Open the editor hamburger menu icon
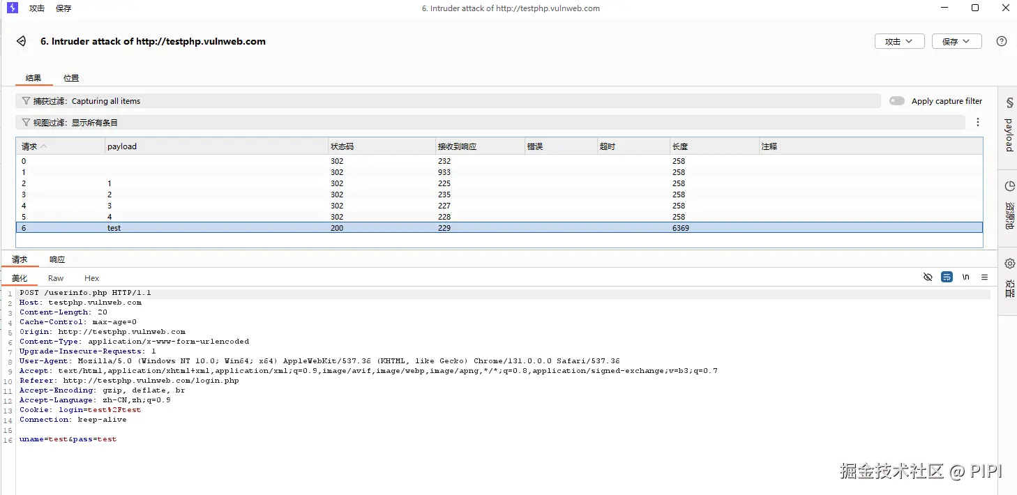The image size is (1017, 495). [x=985, y=277]
